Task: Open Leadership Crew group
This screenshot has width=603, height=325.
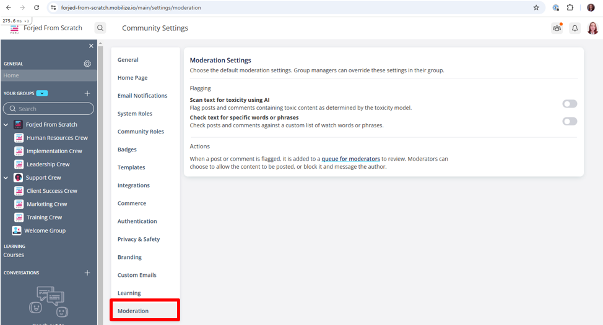Action: pos(48,164)
